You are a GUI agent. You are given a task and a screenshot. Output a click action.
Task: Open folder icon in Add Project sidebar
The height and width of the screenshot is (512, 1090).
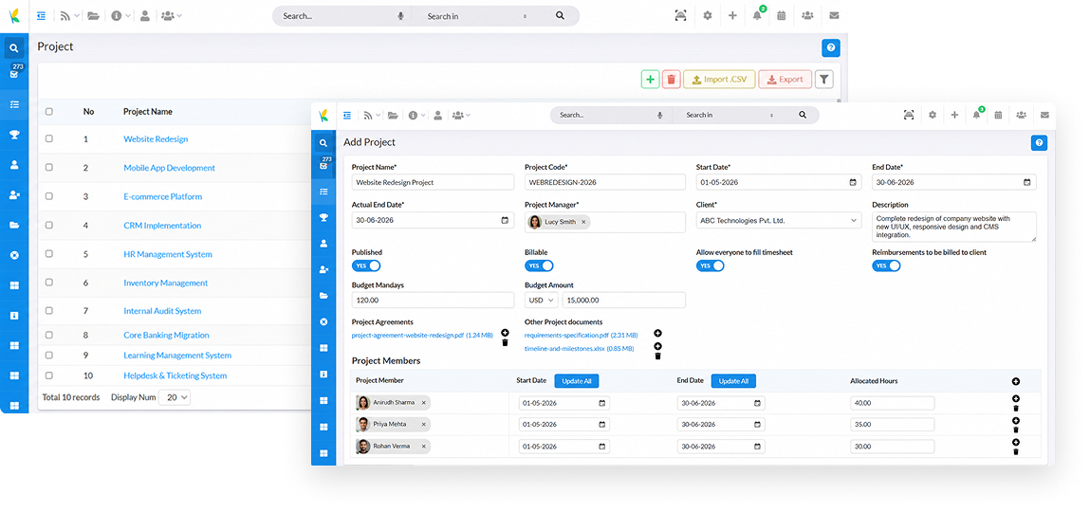(x=323, y=295)
